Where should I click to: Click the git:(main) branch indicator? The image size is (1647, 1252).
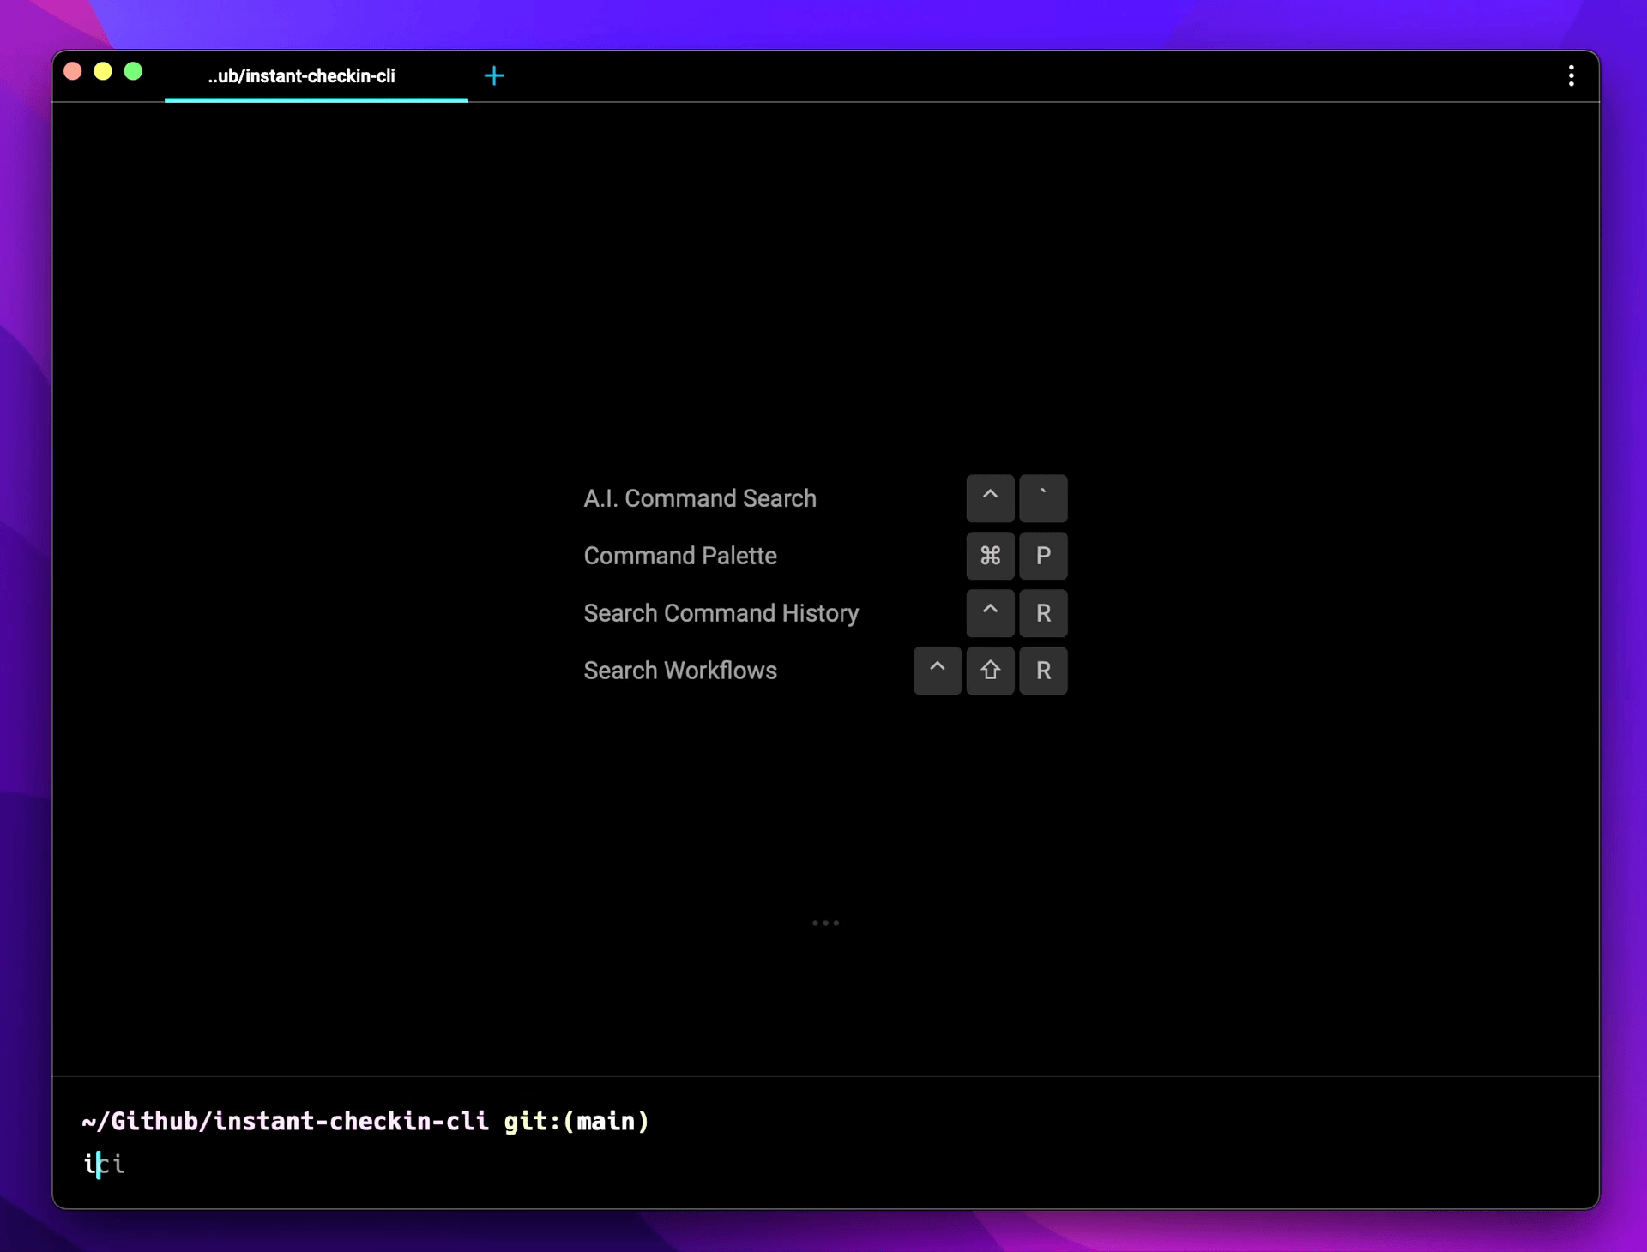[576, 1121]
